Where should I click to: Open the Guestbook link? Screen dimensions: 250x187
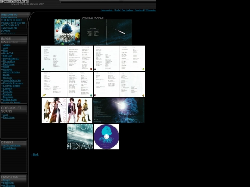click(x=139, y=10)
